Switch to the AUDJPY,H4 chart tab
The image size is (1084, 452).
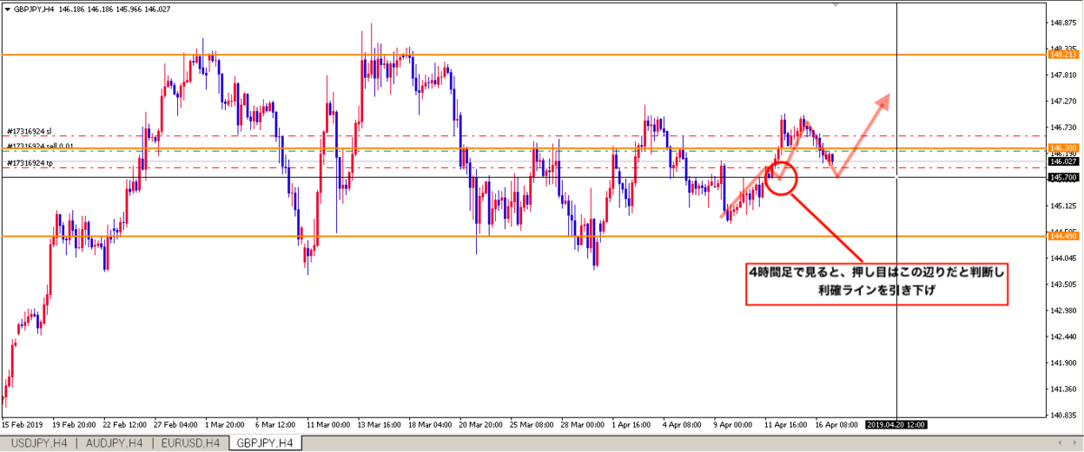point(113,443)
